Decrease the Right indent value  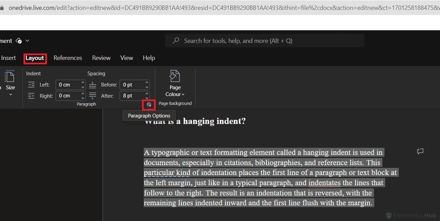click(83, 98)
